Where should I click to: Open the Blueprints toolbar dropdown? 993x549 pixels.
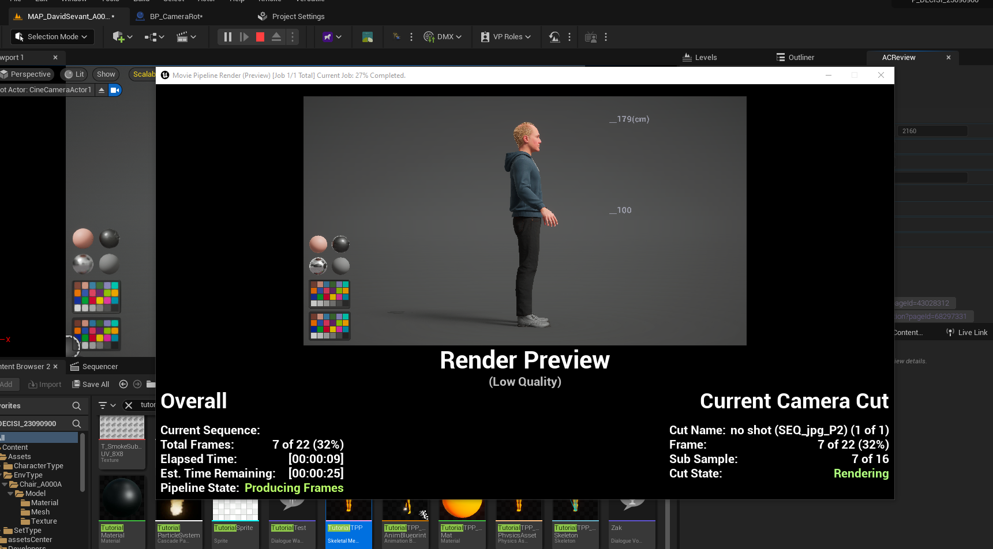click(155, 37)
